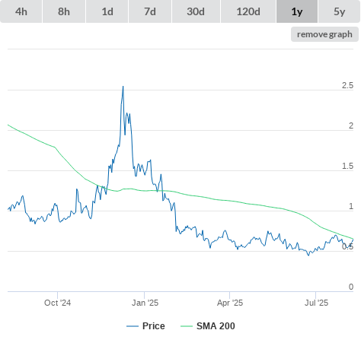Screen dimensions: 361x346
Task: Click the 2 y-axis value label
Action: click(x=351, y=125)
